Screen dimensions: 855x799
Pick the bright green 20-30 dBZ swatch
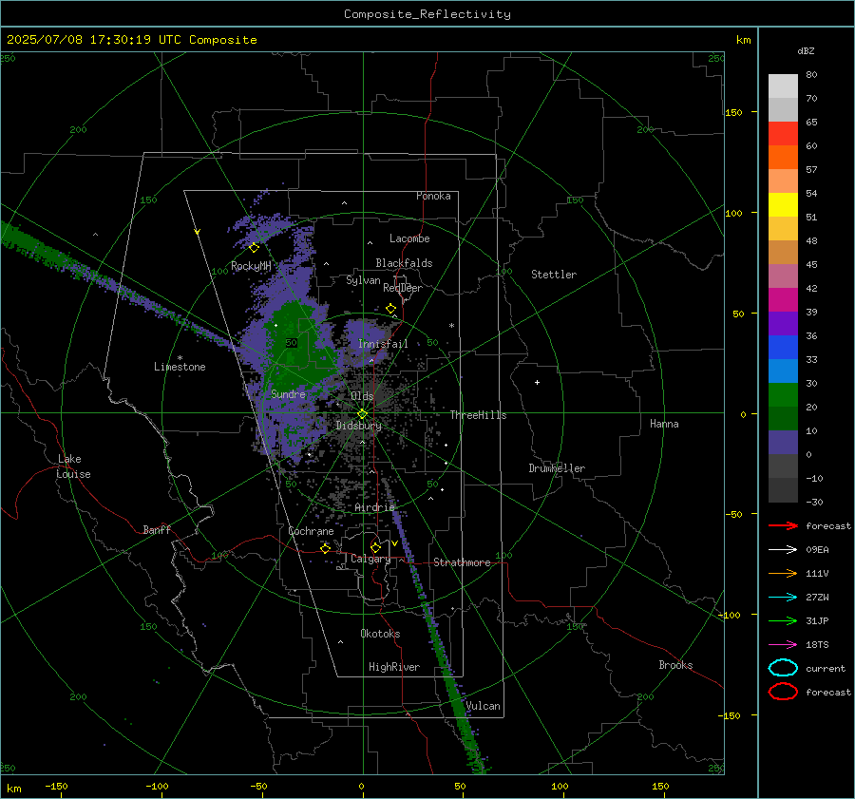click(x=783, y=395)
